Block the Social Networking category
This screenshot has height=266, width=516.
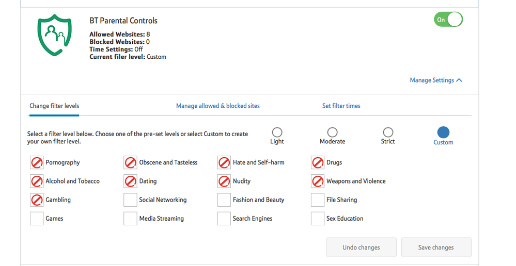(x=130, y=199)
